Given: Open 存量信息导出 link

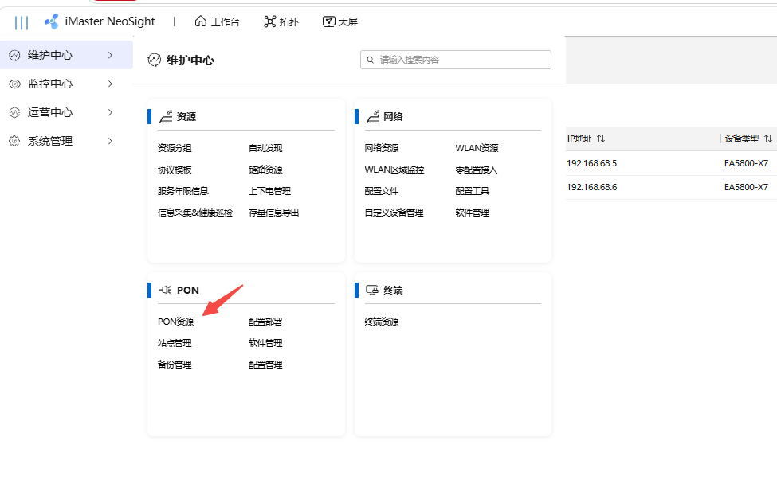Looking at the screenshot, I should [274, 213].
